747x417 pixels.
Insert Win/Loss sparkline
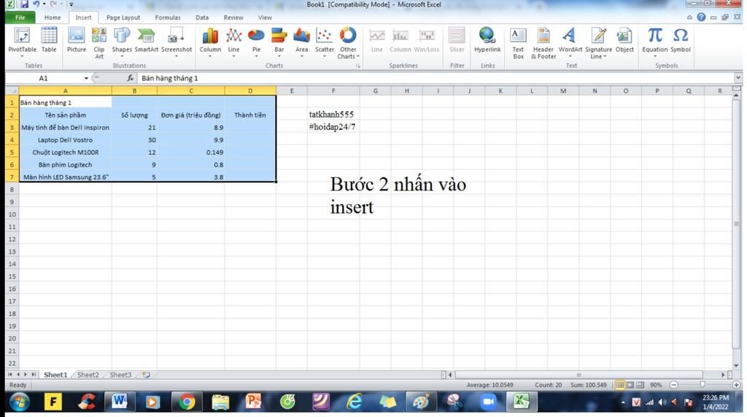426,40
